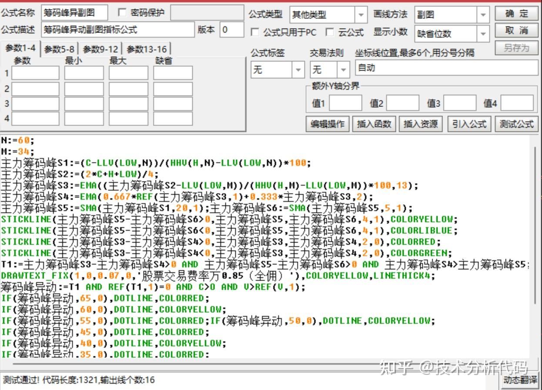The width and height of the screenshot is (542, 390).
Task: Click the code line 'N:=60;'
Action: point(17,140)
